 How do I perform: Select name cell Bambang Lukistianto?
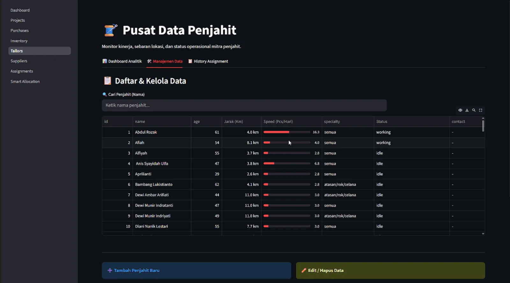click(162, 184)
